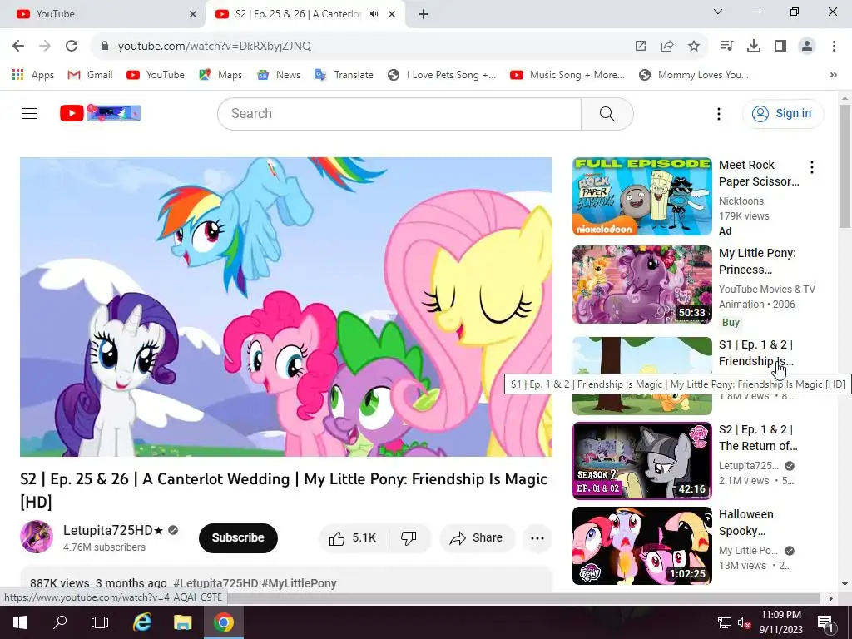Image resolution: width=852 pixels, height=639 pixels.
Task: Open Letupita725HD channel name link
Action: point(113,530)
